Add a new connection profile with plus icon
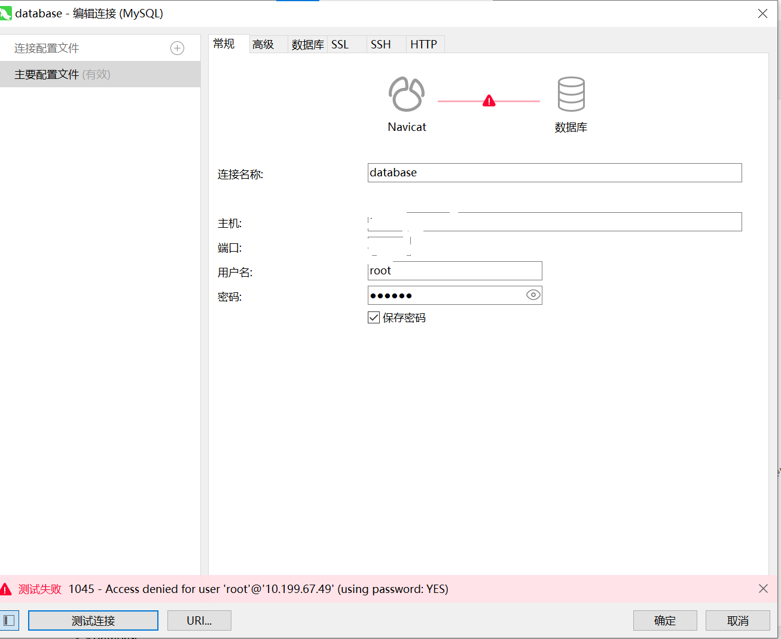The height and width of the screenshot is (639, 781). pos(178,48)
